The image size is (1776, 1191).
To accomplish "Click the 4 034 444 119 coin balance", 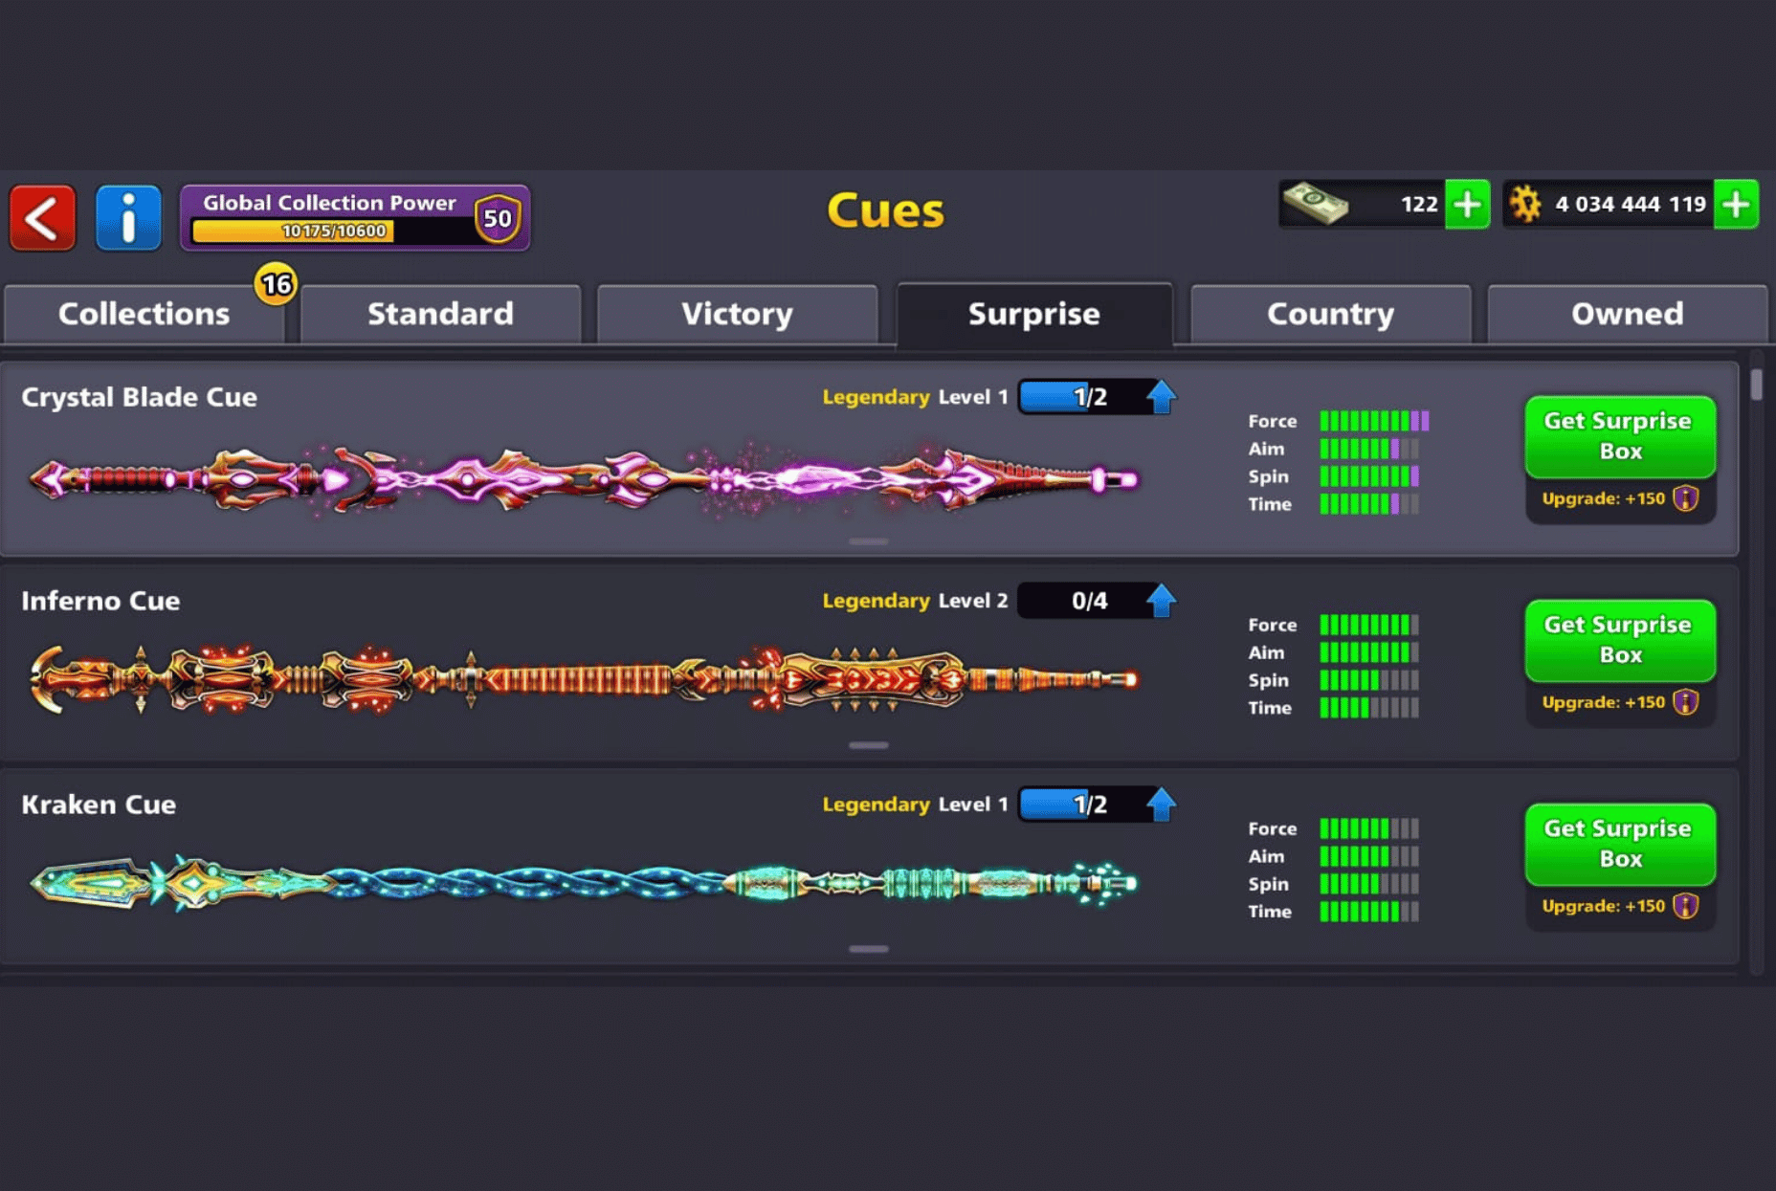I will click(x=1631, y=204).
